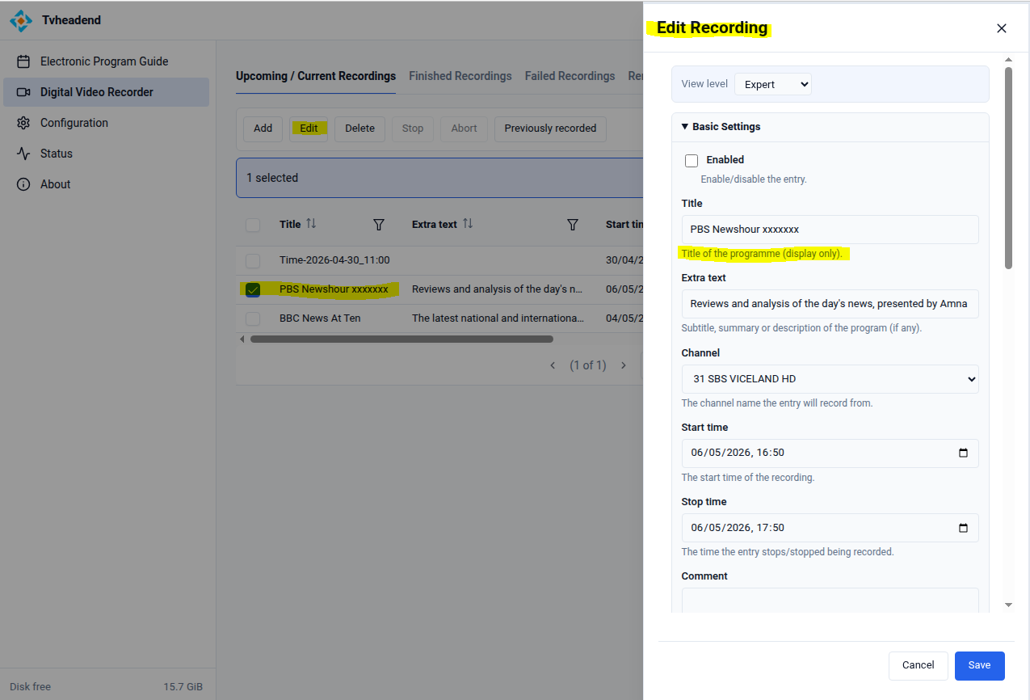This screenshot has width=1030, height=700.
Task: Open the Extra text filter funnel
Action: [x=572, y=225]
